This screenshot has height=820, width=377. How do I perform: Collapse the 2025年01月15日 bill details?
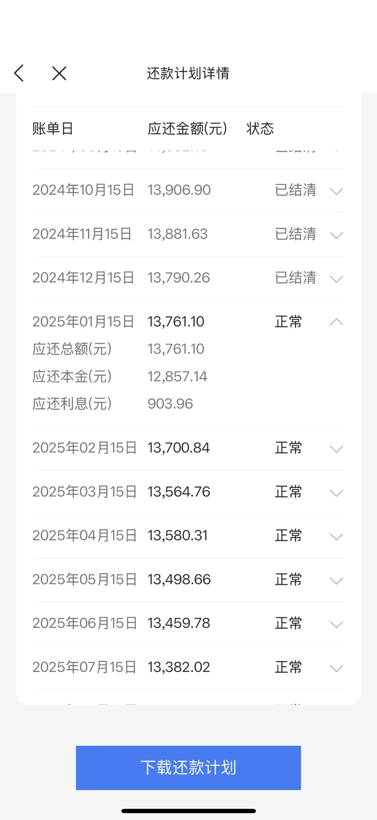(x=336, y=322)
